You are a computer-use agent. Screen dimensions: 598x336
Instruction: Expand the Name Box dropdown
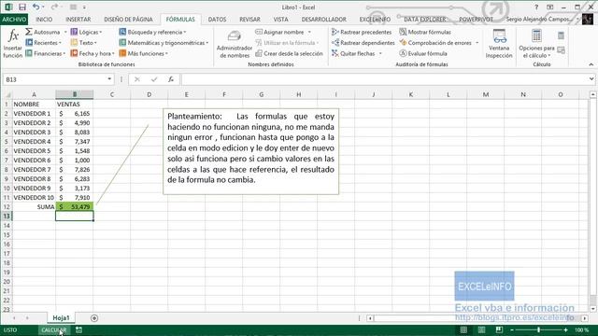click(109, 79)
